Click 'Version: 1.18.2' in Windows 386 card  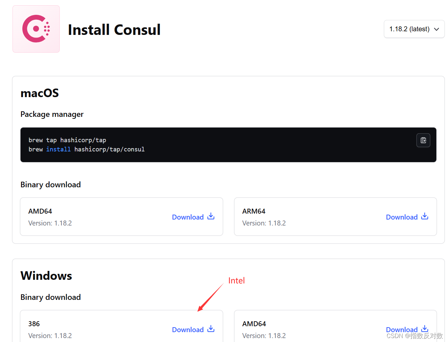[50, 336]
